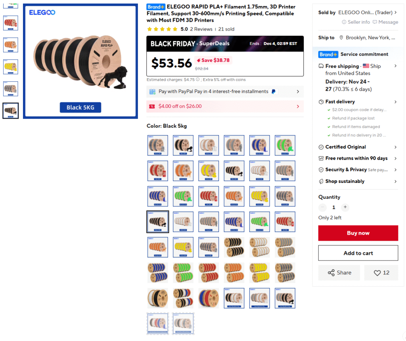Expand the $4.00 off coupon row

coord(225,106)
